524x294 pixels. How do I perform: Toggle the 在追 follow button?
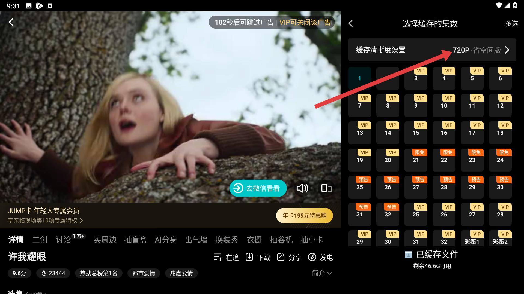[x=226, y=257]
